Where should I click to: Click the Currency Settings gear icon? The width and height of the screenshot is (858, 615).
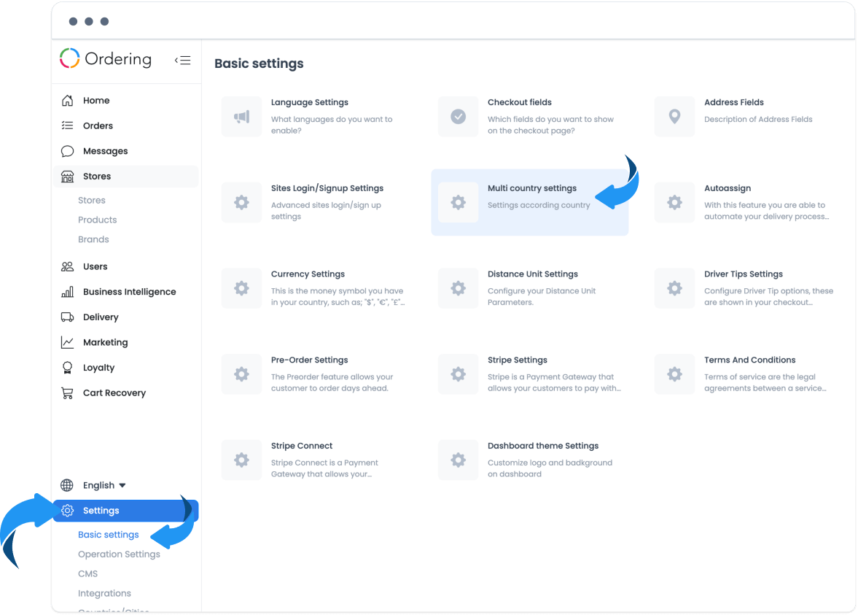click(x=241, y=289)
